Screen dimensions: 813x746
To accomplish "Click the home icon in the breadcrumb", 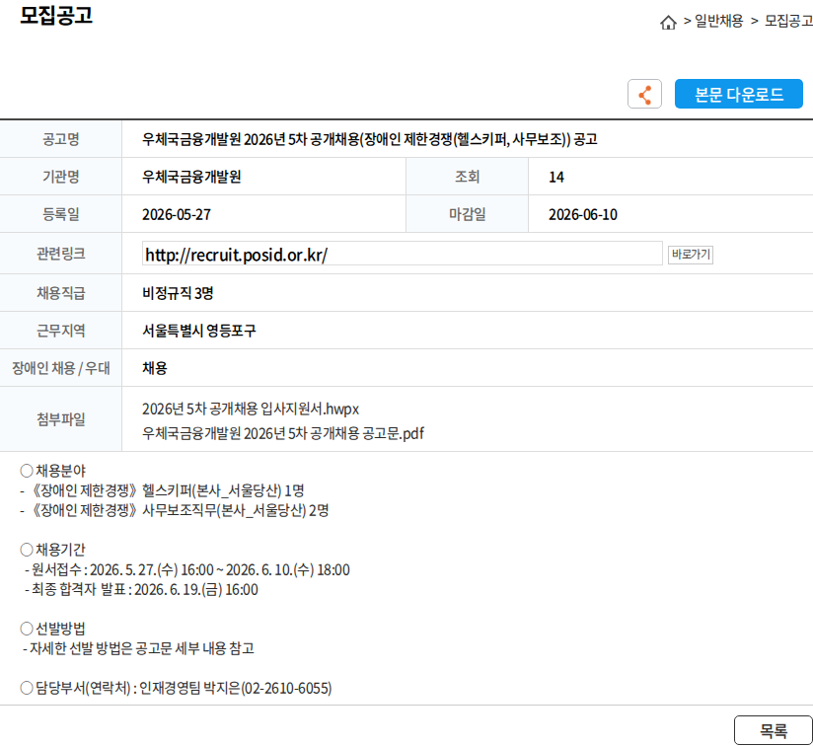I will 668,23.
